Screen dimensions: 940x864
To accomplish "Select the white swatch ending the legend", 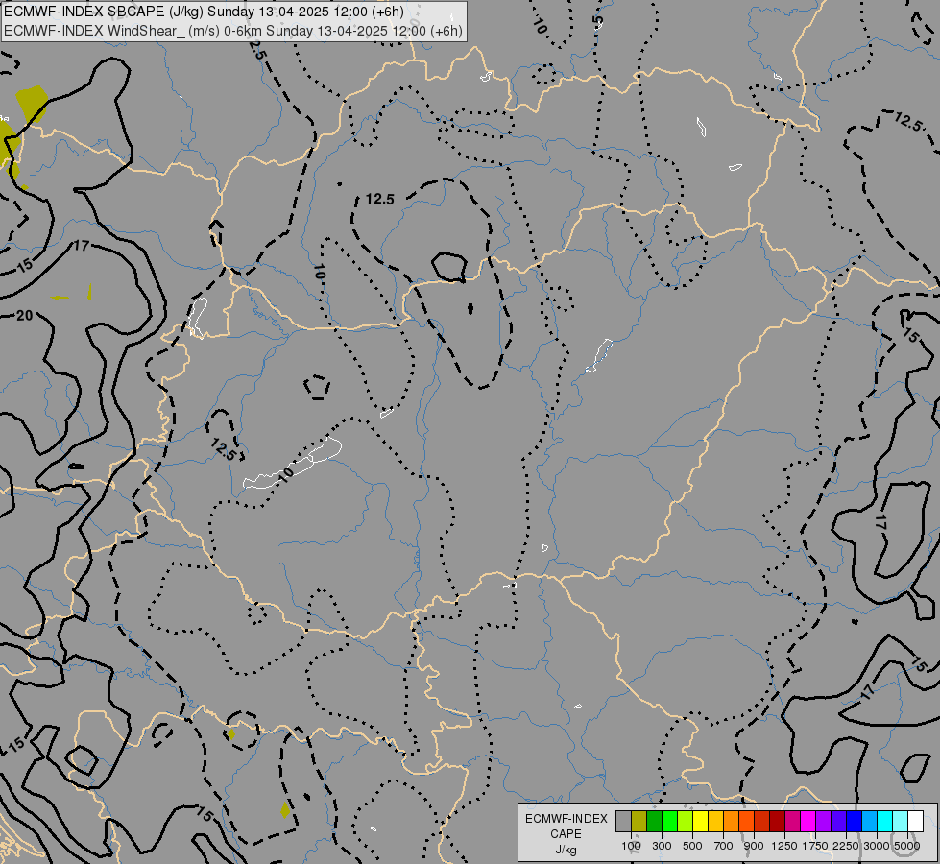I will (x=915, y=822).
